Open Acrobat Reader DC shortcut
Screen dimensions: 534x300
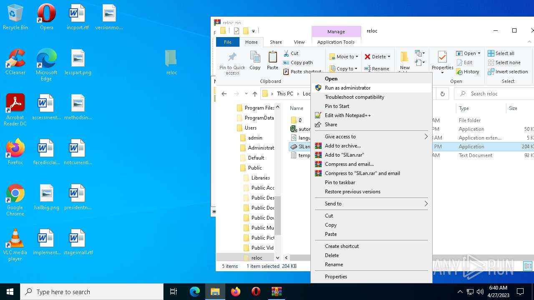(x=15, y=110)
